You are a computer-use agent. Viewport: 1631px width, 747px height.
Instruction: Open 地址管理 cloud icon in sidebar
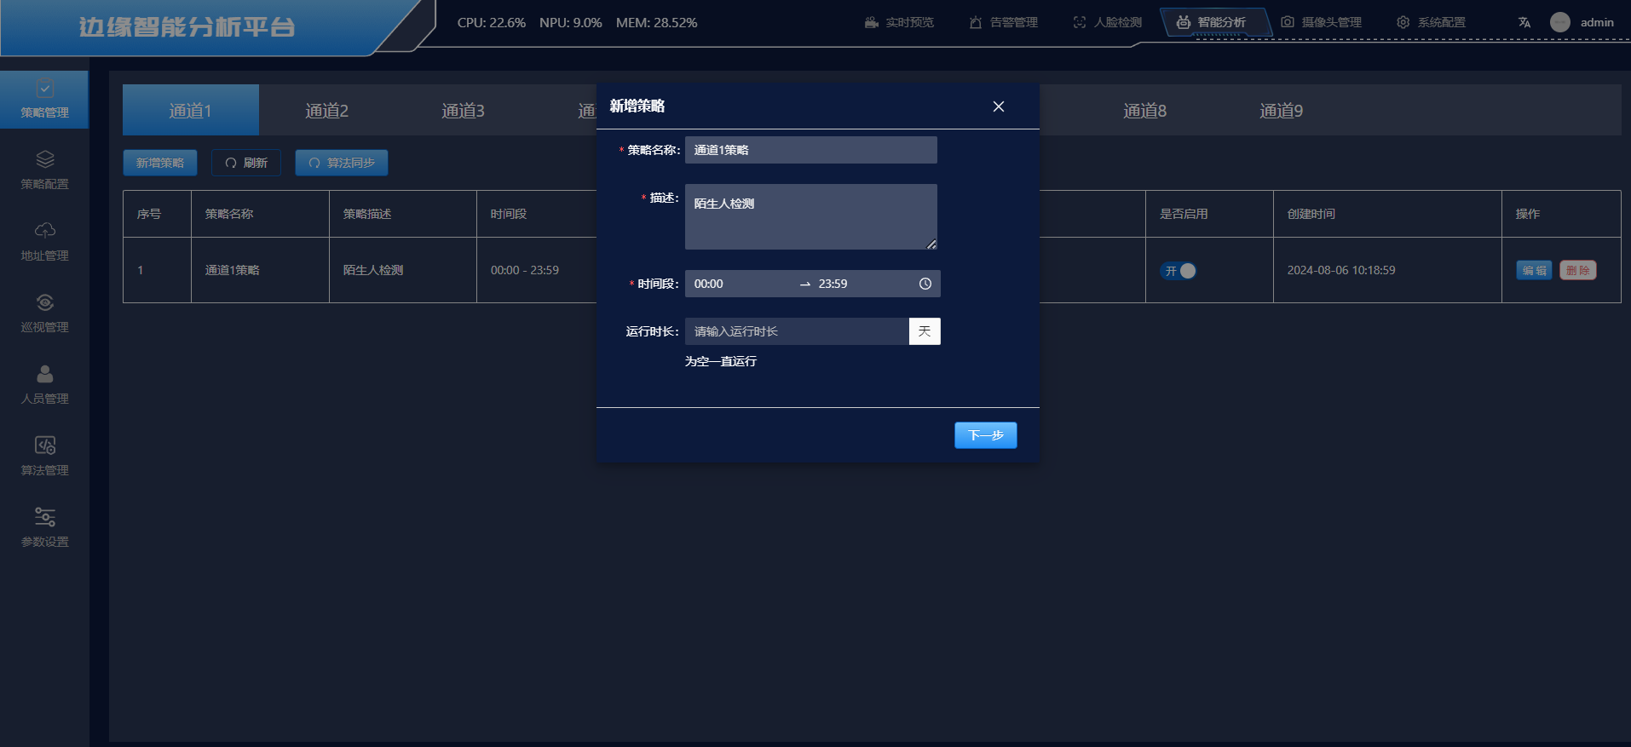pyautogui.click(x=44, y=231)
